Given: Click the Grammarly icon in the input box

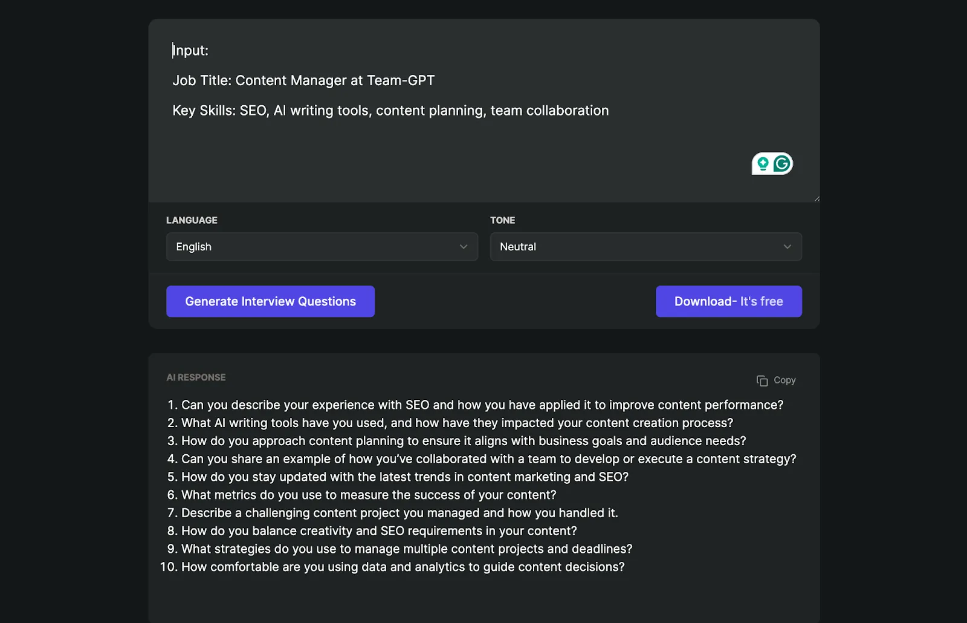Looking at the screenshot, I should point(782,163).
